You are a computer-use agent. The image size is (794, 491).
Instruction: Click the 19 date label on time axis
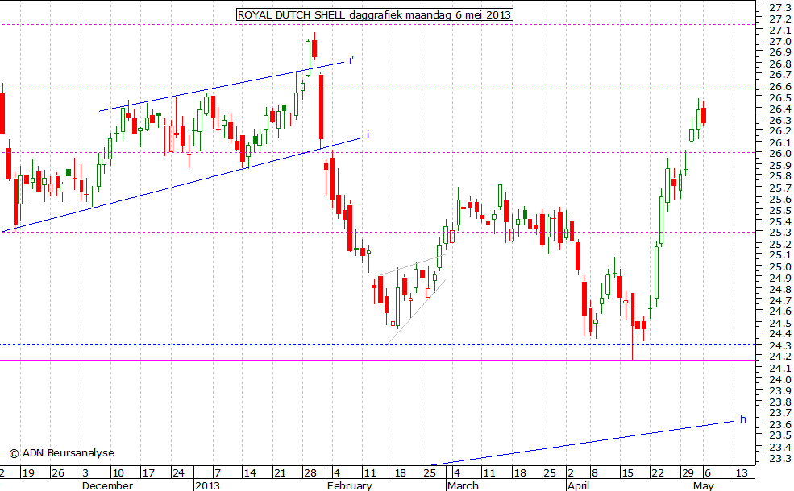(x=28, y=473)
